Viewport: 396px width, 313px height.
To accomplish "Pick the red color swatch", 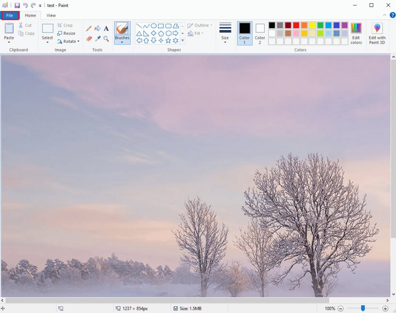I will click(296, 25).
